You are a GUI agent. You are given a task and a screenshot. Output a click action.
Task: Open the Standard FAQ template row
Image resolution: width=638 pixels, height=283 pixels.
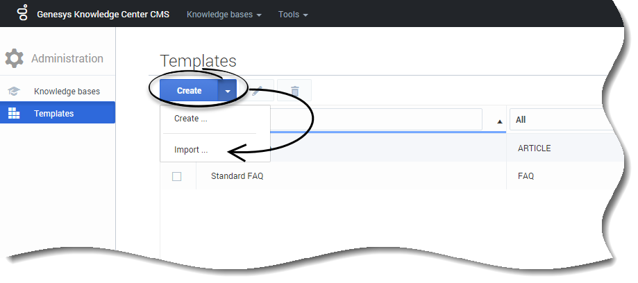click(237, 176)
